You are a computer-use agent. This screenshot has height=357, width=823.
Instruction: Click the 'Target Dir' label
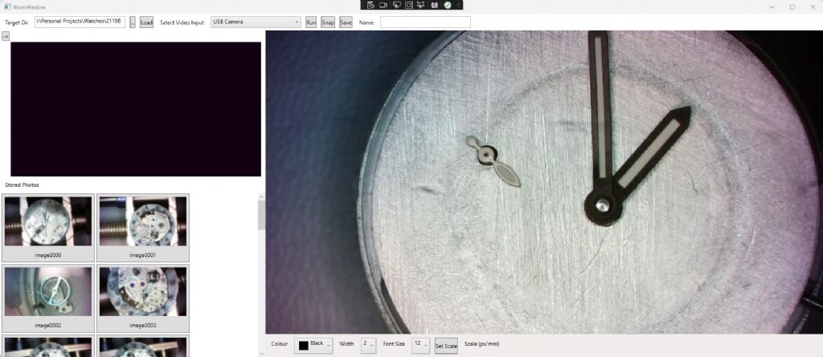pyautogui.click(x=16, y=22)
